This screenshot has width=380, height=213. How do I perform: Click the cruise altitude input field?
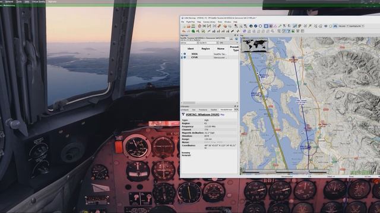(209, 43)
